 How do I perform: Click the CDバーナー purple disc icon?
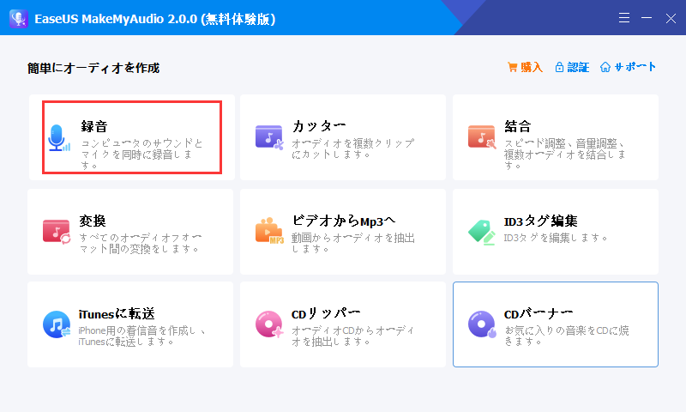point(482,324)
